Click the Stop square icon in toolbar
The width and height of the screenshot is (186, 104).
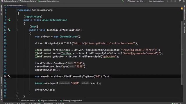pyautogui.click(x=175, y=1)
